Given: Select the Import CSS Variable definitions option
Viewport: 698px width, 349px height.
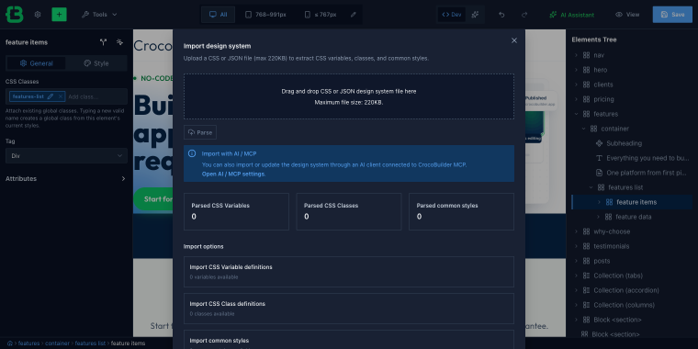Looking at the screenshot, I should coord(349,272).
